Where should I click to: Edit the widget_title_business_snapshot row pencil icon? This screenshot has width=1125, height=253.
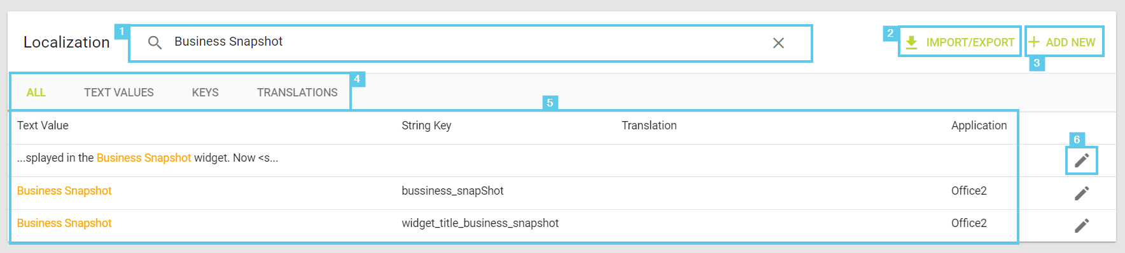[x=1082, y=225]
